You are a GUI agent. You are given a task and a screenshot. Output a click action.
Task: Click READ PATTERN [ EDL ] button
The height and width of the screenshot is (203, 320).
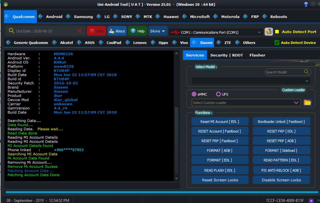click(282, 160)
